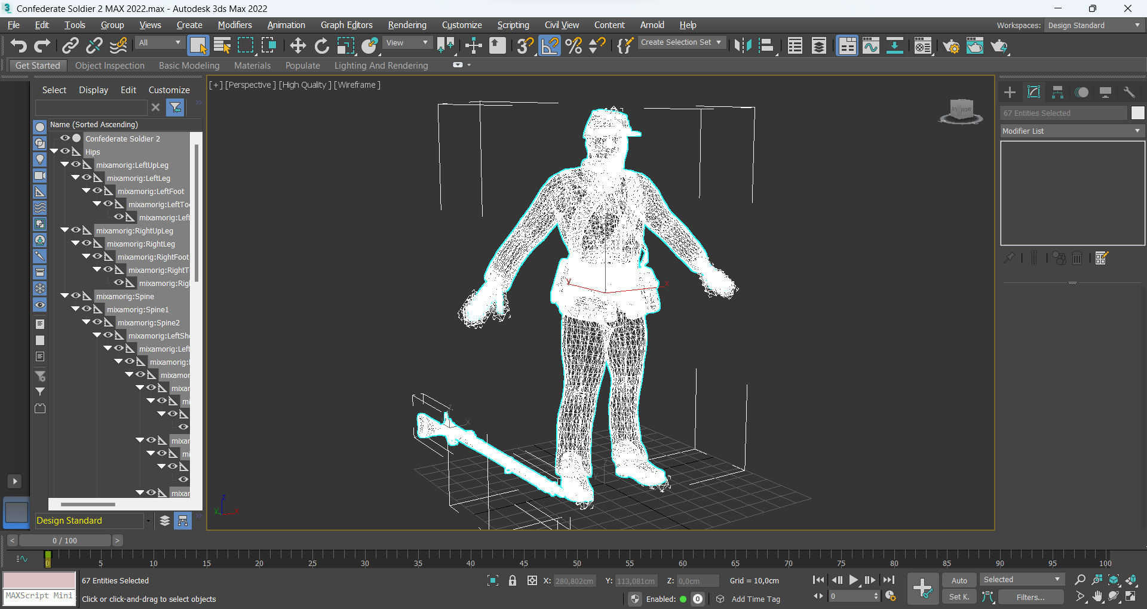Click the Selection Lock toggle padlock

point(512,580)
